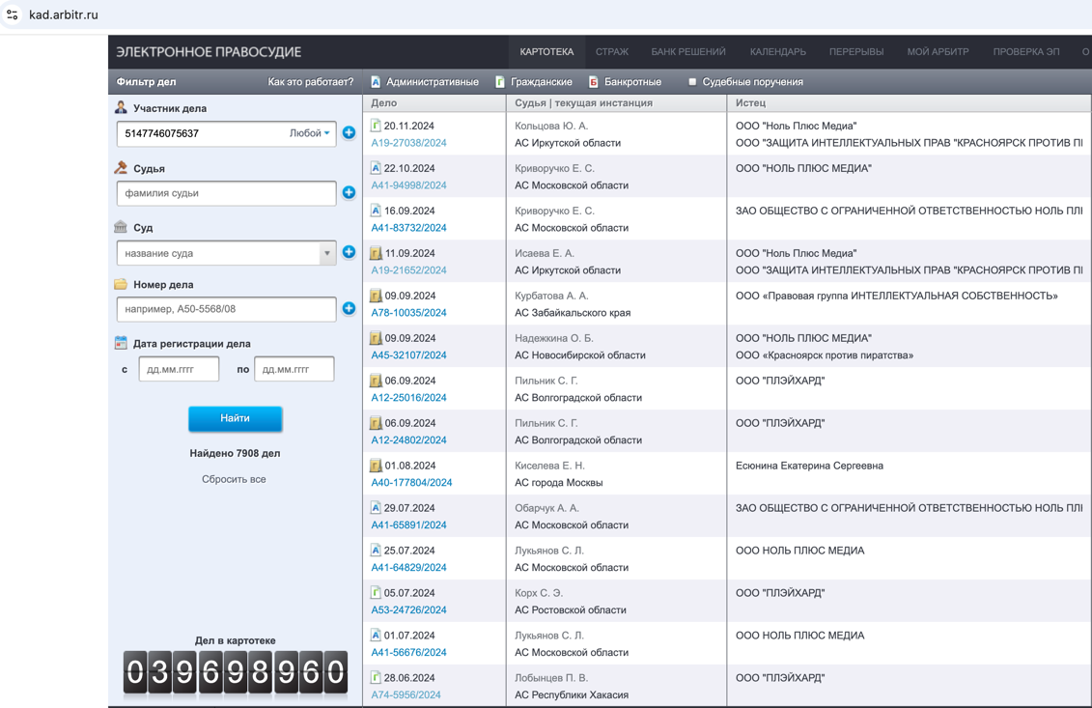Open case А53-24726/2024
The width and height of the screenshot is (1092, 708).
click(x=408, y=609)
